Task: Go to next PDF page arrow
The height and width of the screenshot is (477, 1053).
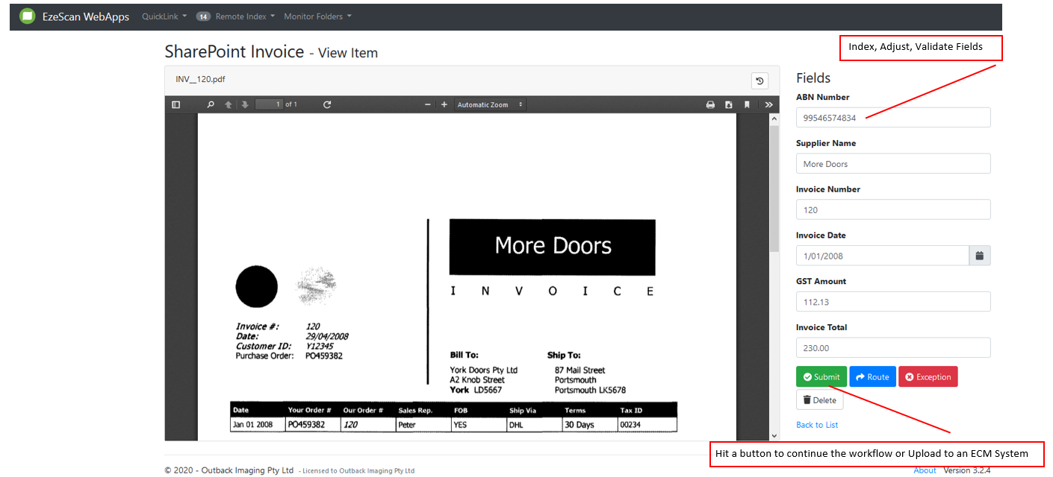Action: 245,105
